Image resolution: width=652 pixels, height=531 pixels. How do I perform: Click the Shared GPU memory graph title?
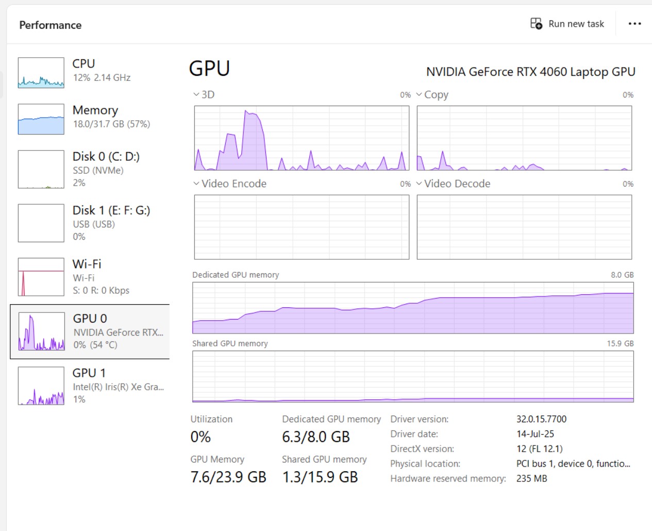(x=230, y=343)
